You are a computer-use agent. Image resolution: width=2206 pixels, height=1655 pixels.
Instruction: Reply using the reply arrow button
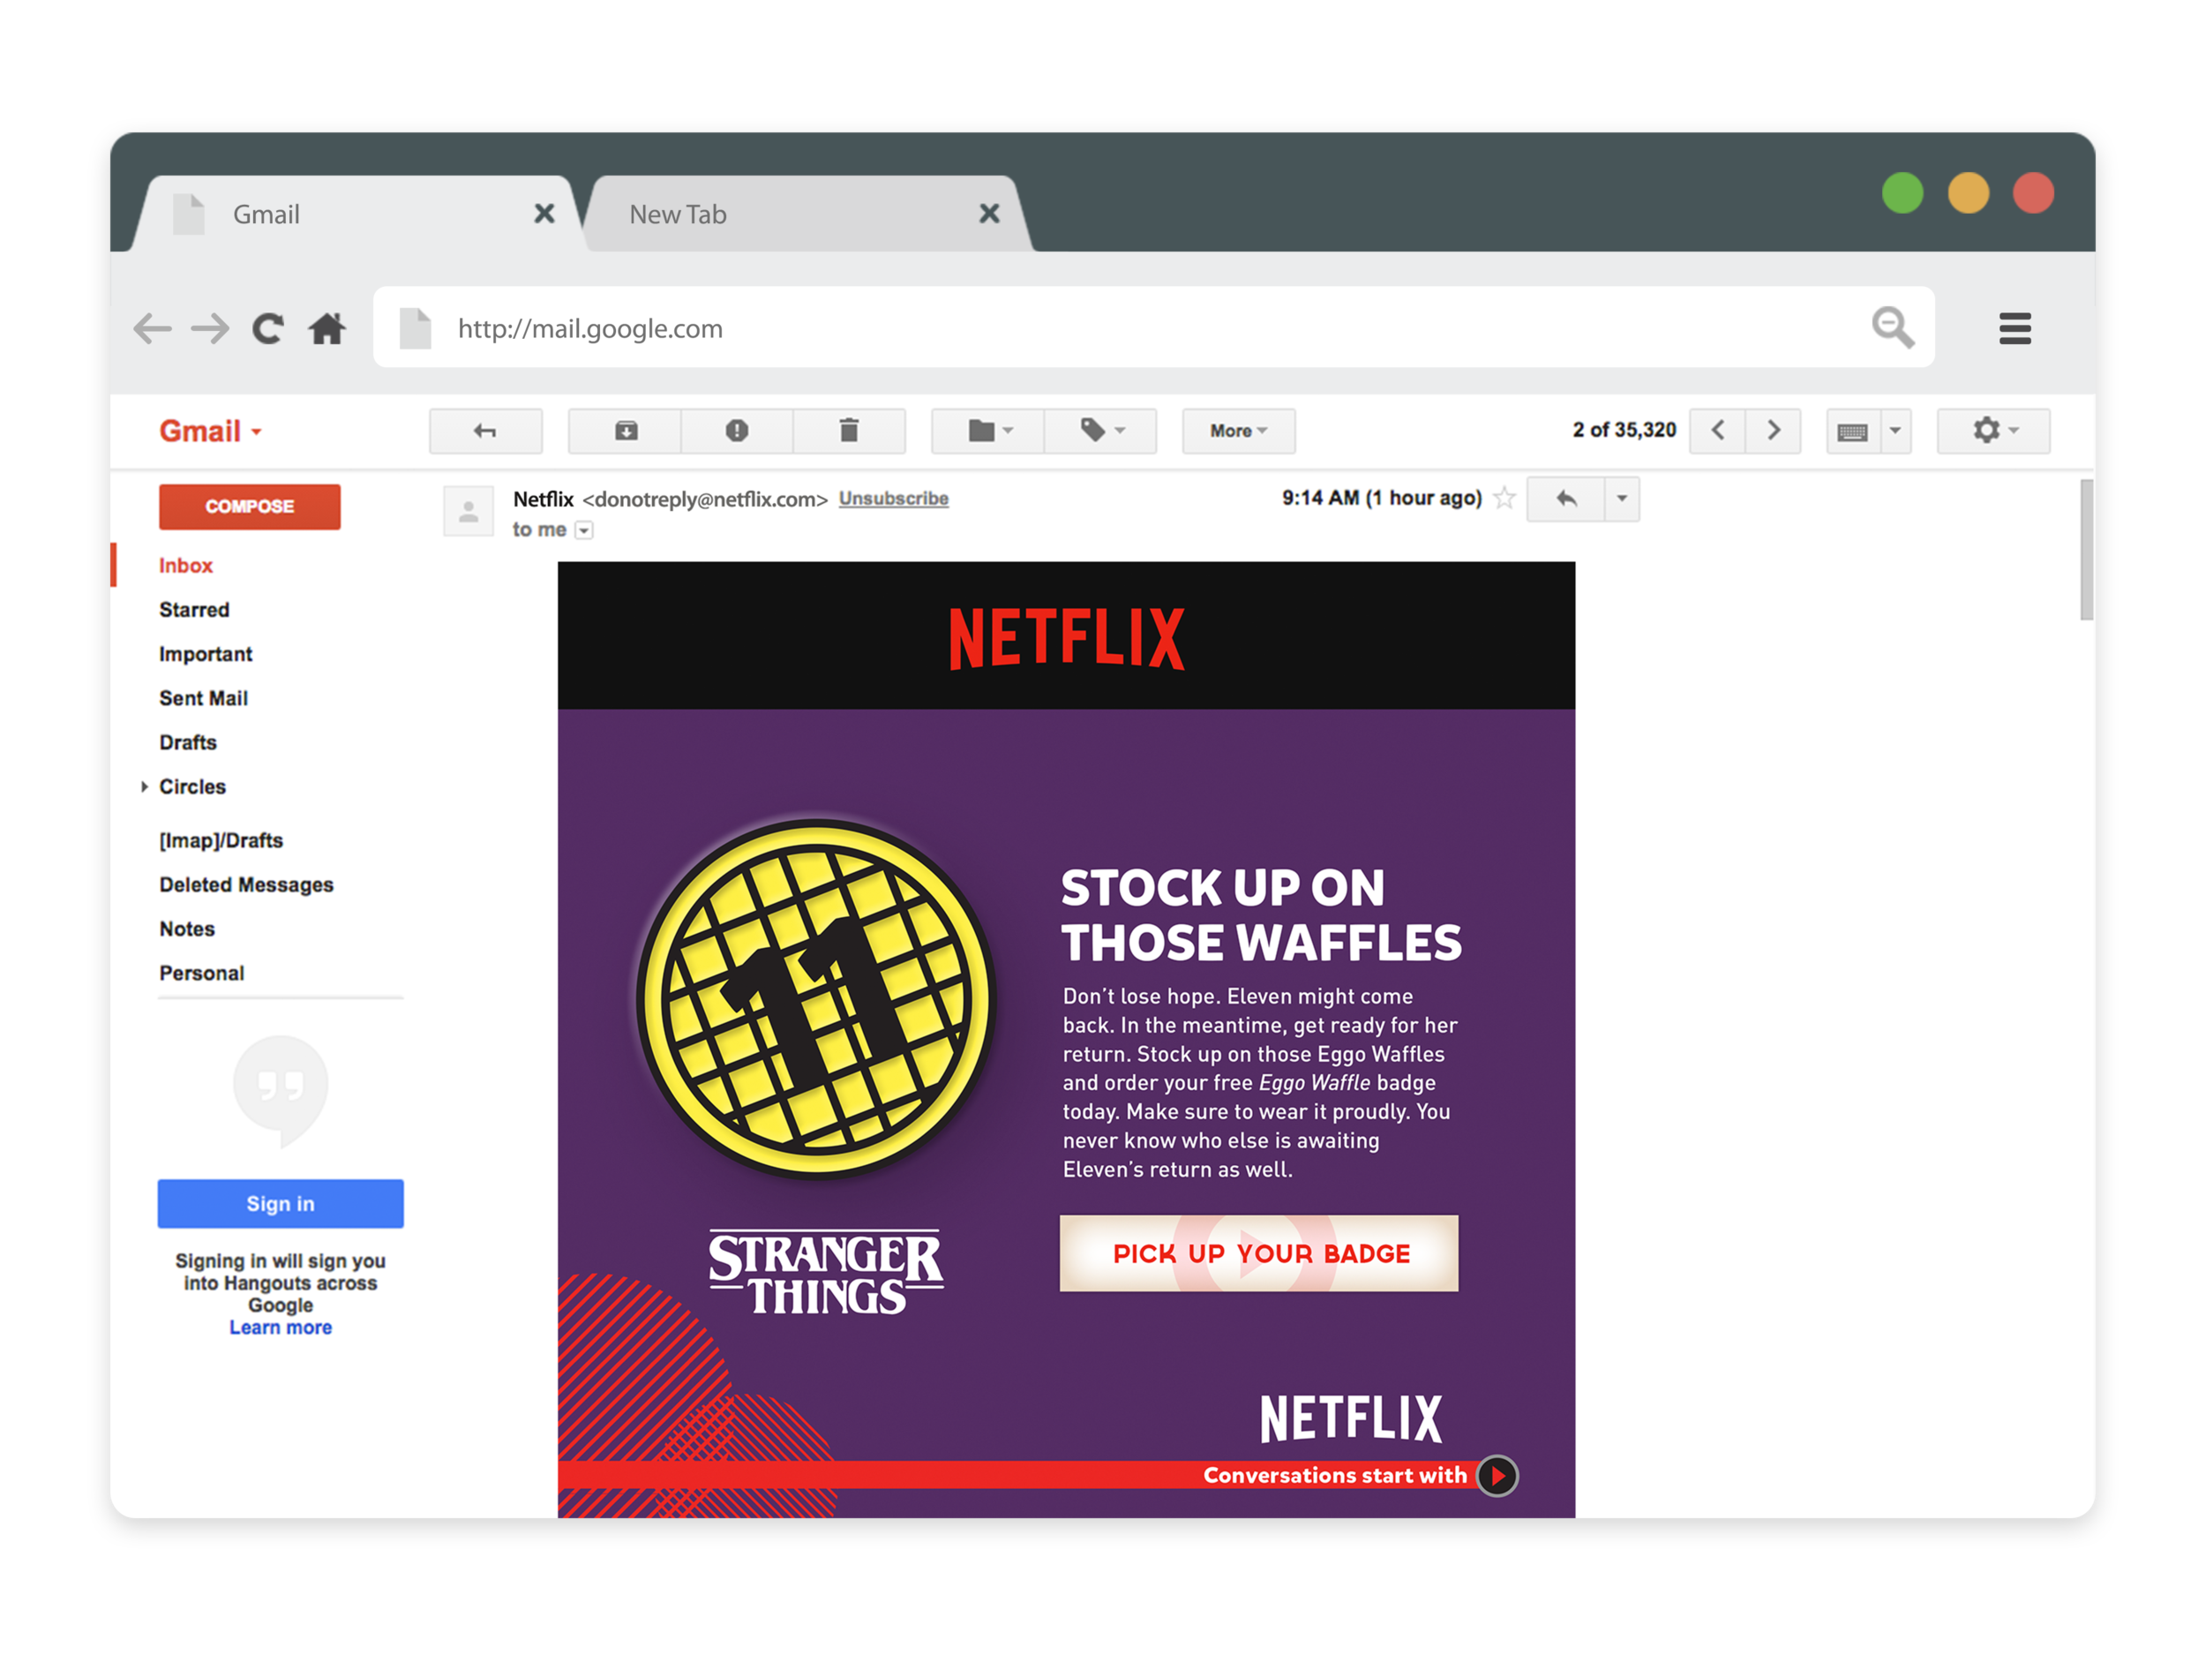(1565, 499)
